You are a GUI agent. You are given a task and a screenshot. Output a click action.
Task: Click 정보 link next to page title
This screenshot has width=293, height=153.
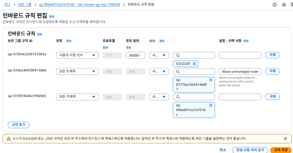(x=51, y=17)
